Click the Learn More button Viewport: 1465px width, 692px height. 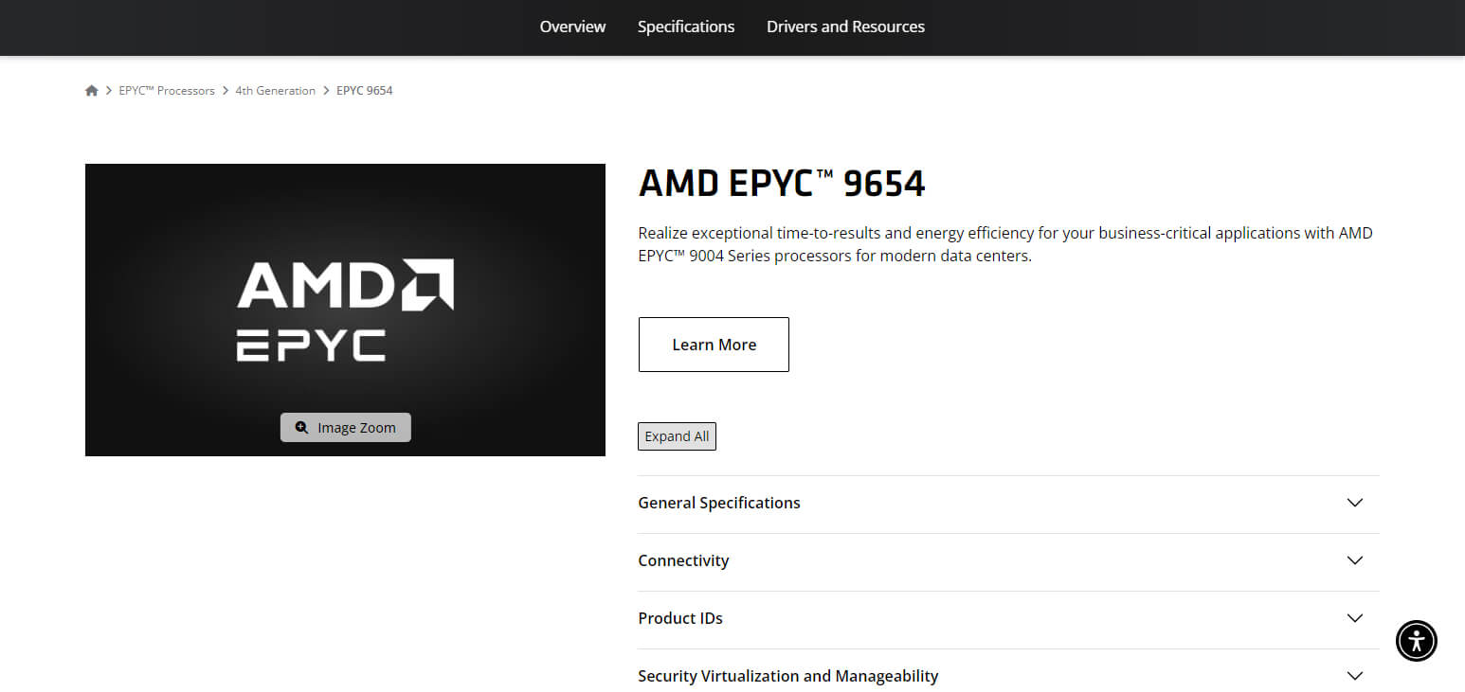pyautogui.click(x=714, y=345)
